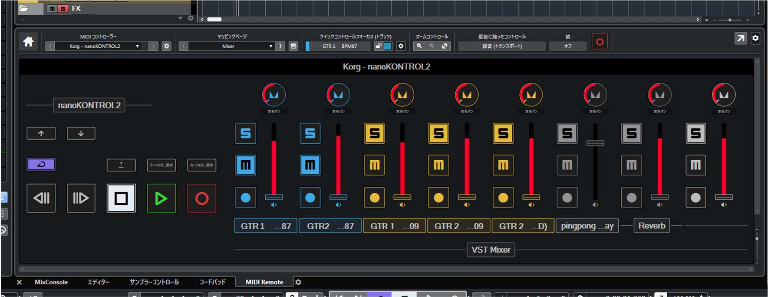The image size is (768, 297).
Task: Open the mapping page assistant icon
Action: pyautogui.click(x=293, y=46)
